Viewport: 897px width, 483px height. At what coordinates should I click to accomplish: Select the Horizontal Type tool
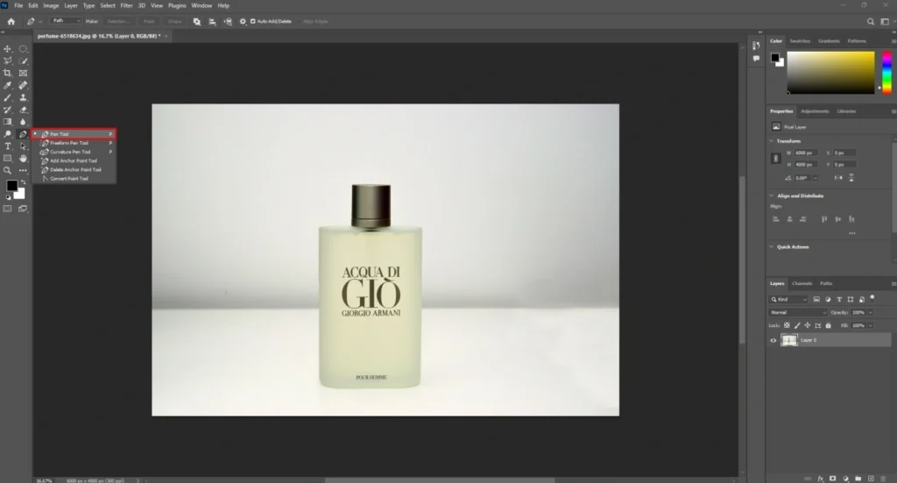(x=7, y=146)
